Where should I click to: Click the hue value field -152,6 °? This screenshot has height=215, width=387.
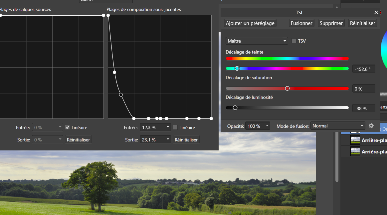click(x=364, y=69)
